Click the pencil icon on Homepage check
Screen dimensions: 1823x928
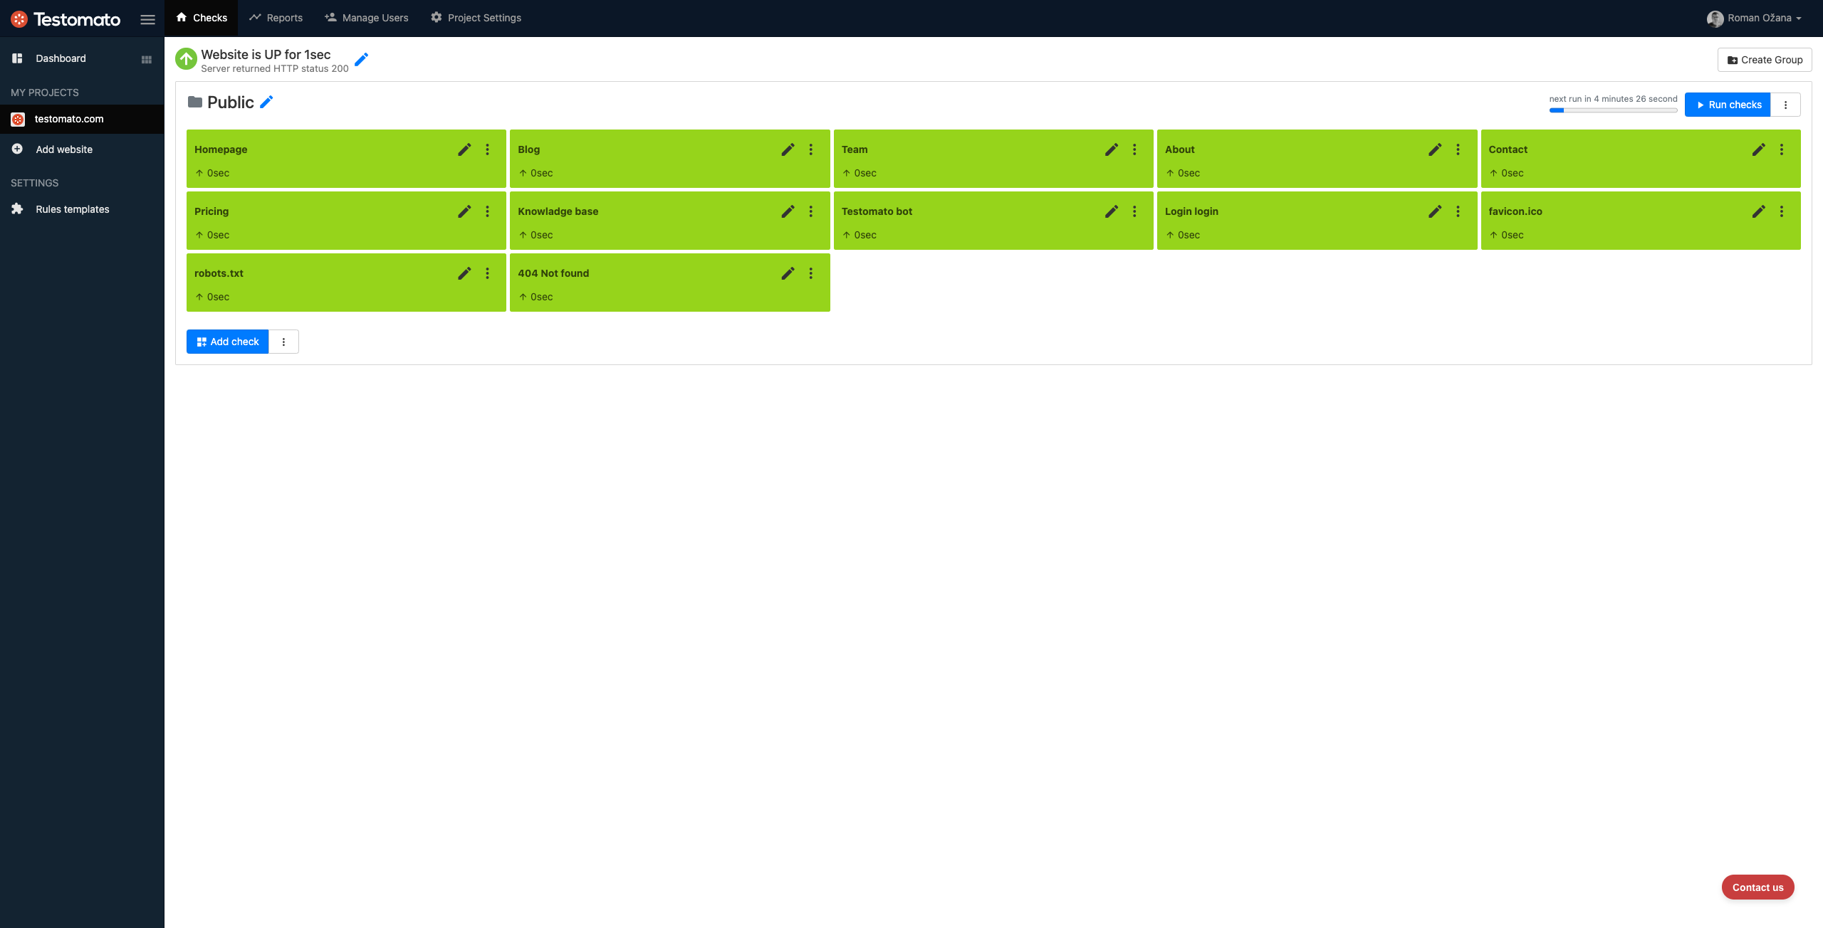click(x=464, y=149)
